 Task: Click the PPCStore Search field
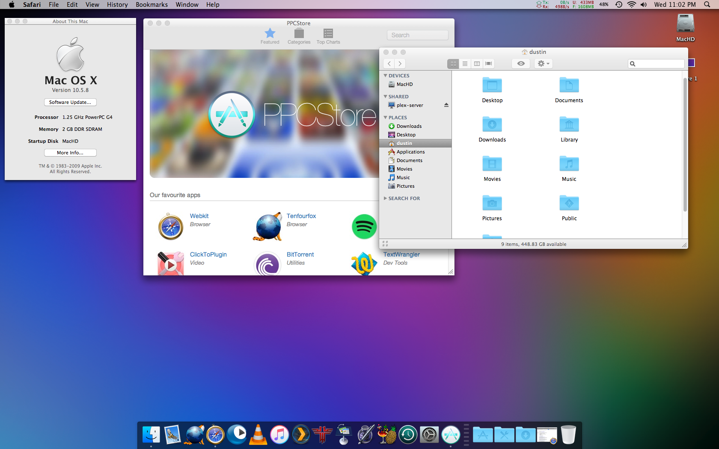(x=418, y=35)
